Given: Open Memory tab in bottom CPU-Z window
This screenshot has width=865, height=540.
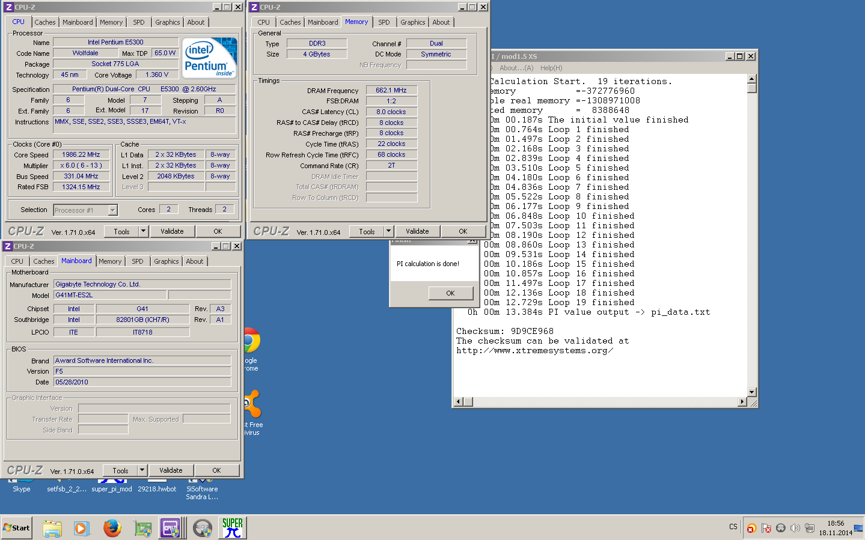Looking at the screenshot, I should tap(110, 261).
